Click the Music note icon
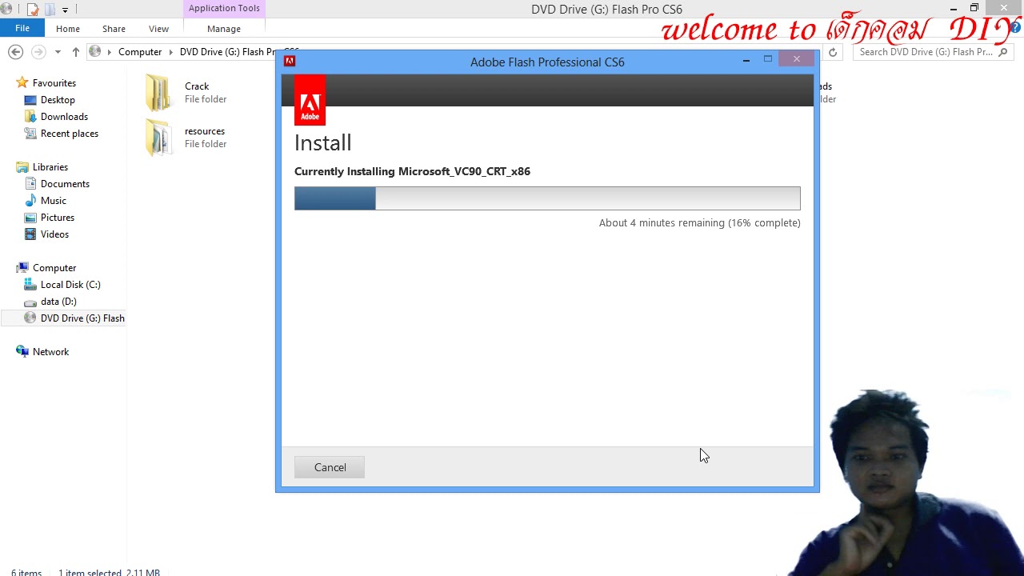This screenshot has width=1024, height=576. click(30, 201)
